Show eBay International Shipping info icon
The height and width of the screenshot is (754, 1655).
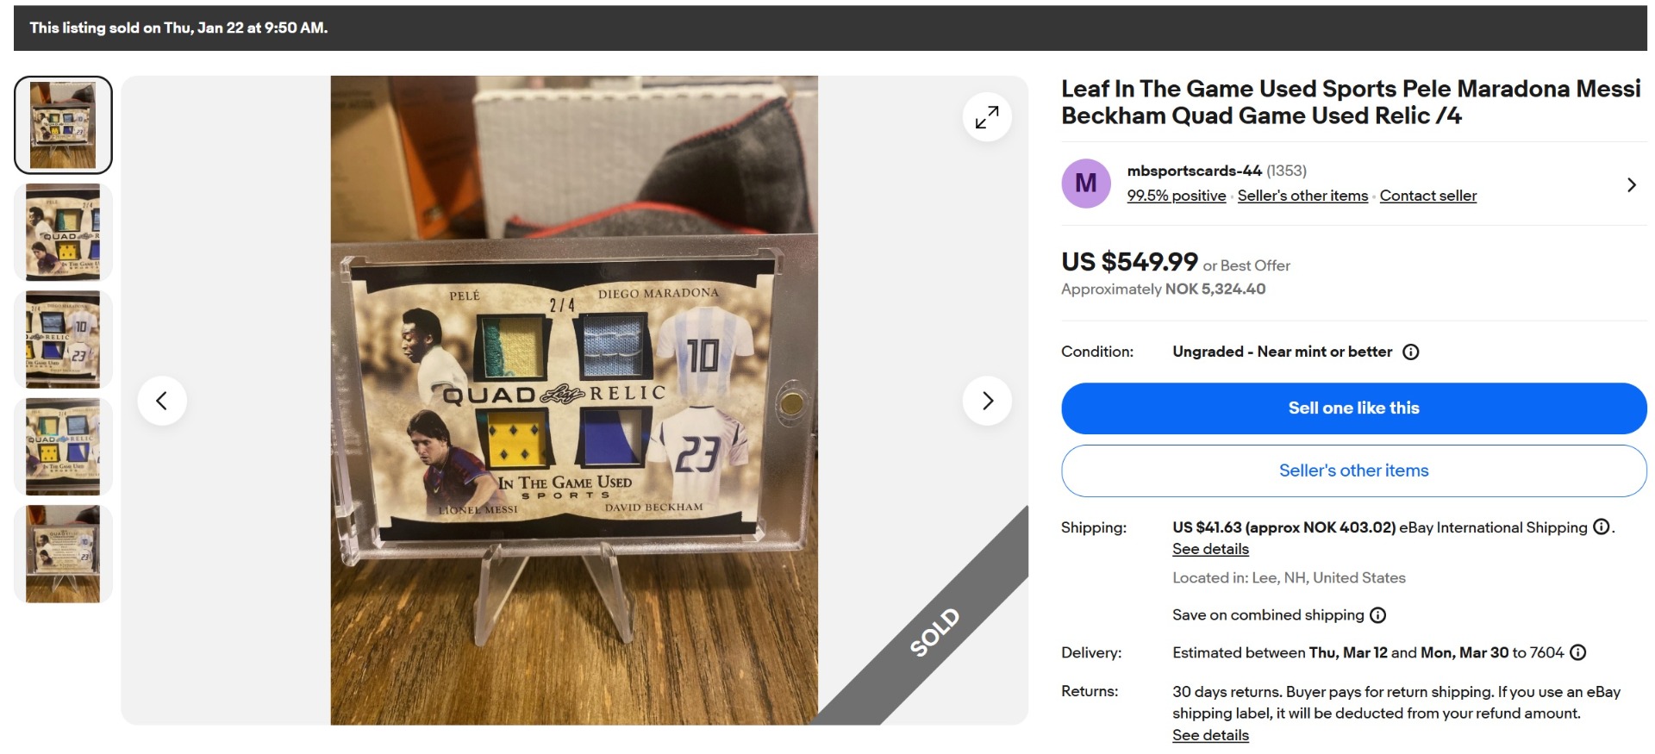(x=1602, y=527)
